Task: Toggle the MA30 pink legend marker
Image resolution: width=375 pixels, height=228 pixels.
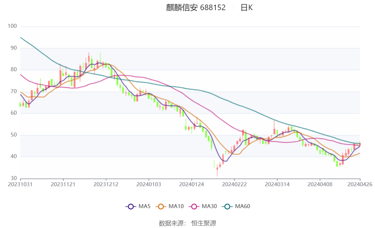Action: point(194,206)
